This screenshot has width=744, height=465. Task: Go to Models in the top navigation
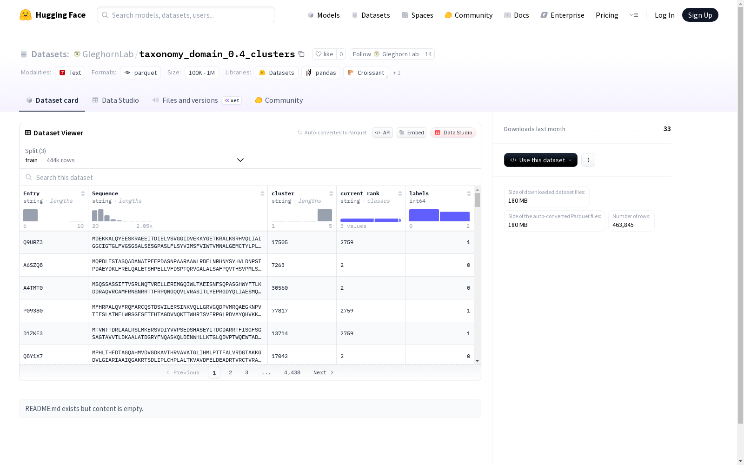[324, 15]
